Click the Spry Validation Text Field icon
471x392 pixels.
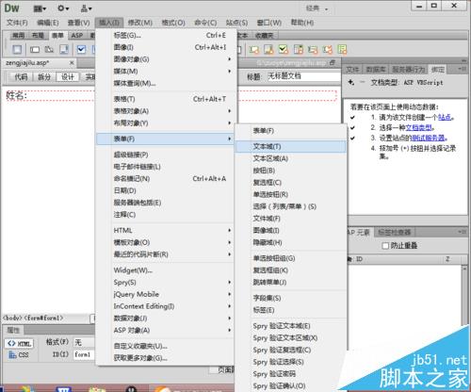253,49
